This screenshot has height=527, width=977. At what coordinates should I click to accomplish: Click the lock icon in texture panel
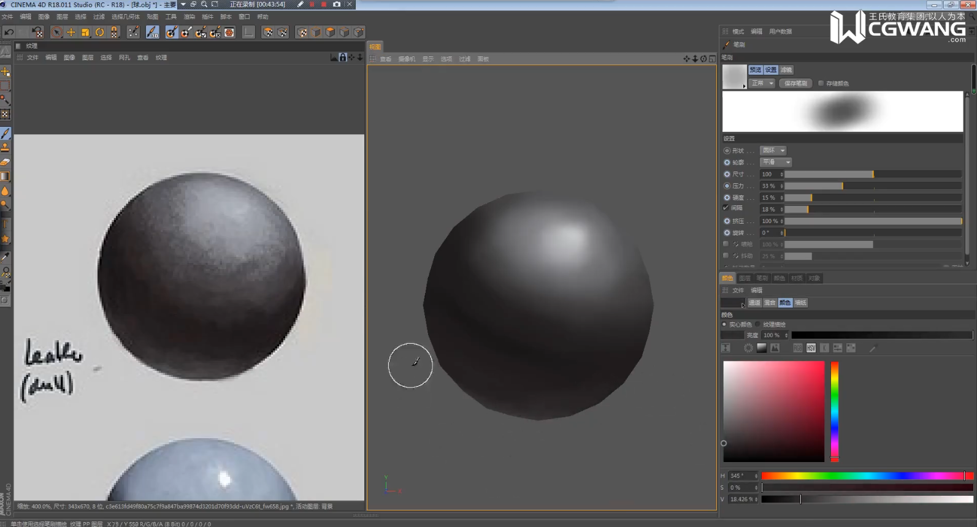click(343, 57)
